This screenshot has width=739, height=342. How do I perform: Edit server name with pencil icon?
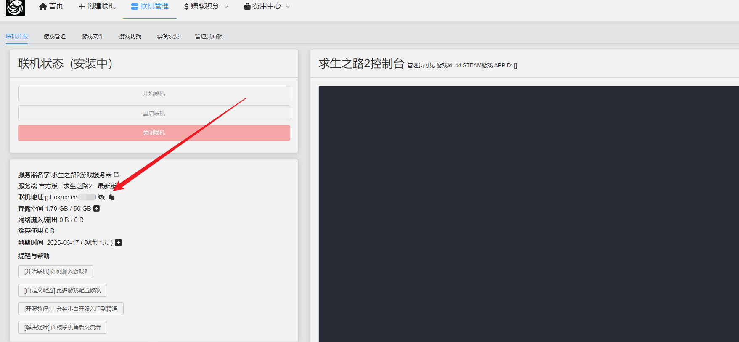pos(117,174)
